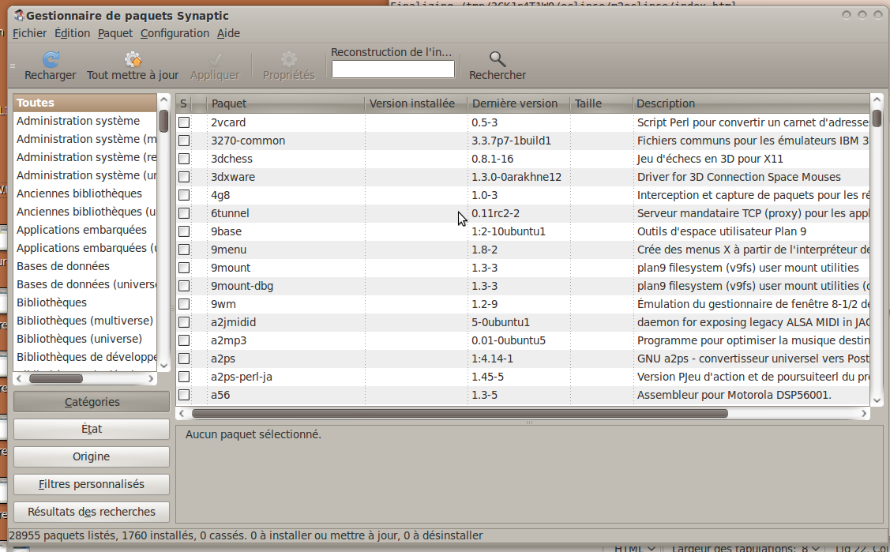Viewport: 890px width, 552px height.
Task: Select the a2mp3 package name
Action: tap(229, 340)
